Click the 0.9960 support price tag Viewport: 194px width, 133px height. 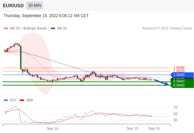182,81
